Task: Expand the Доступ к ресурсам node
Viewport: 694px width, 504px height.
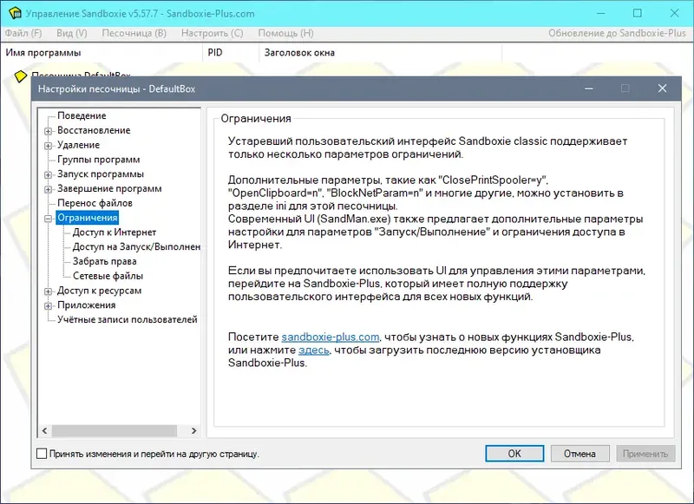Action: tap(49, 291)
